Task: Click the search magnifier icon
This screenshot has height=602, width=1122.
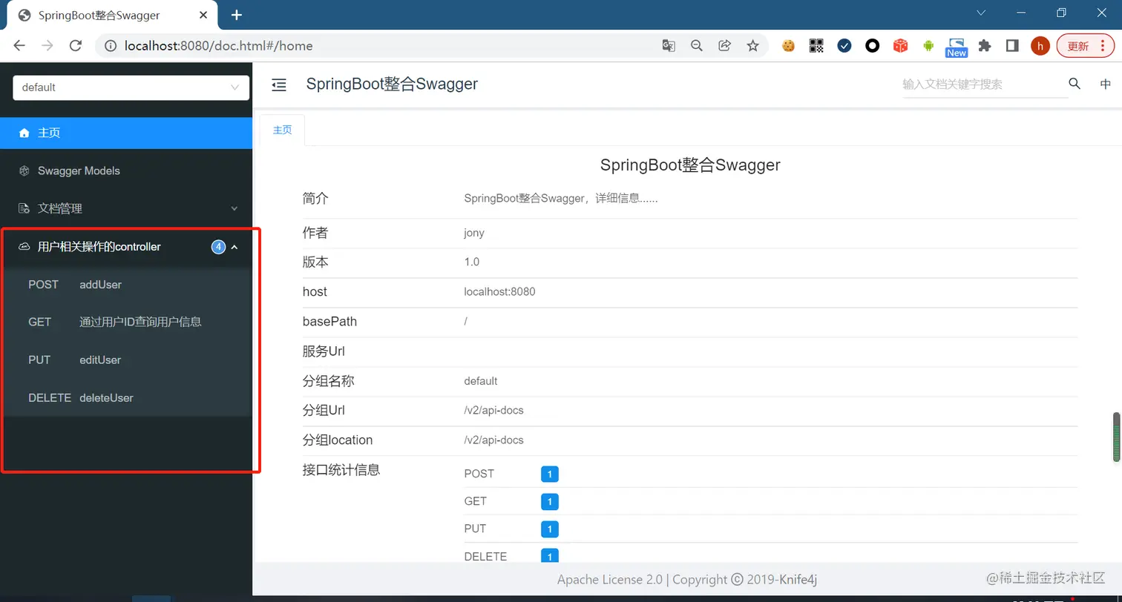Action: coord(1074,84)
